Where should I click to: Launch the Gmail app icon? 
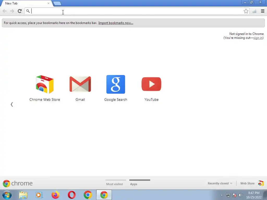click(80, 84)
